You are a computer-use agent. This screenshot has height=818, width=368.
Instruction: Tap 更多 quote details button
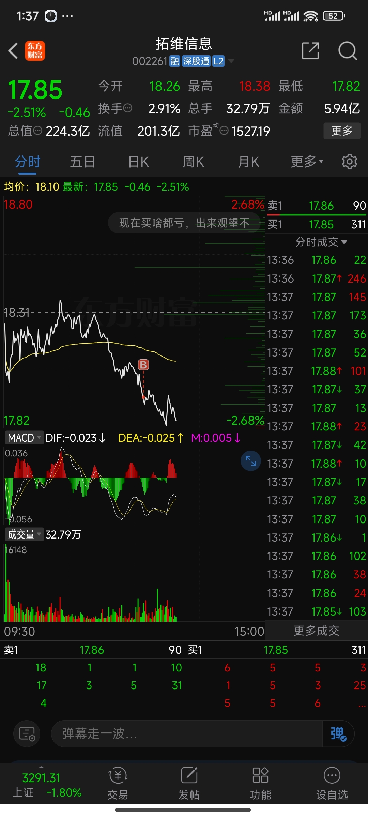tap(342, 131)
